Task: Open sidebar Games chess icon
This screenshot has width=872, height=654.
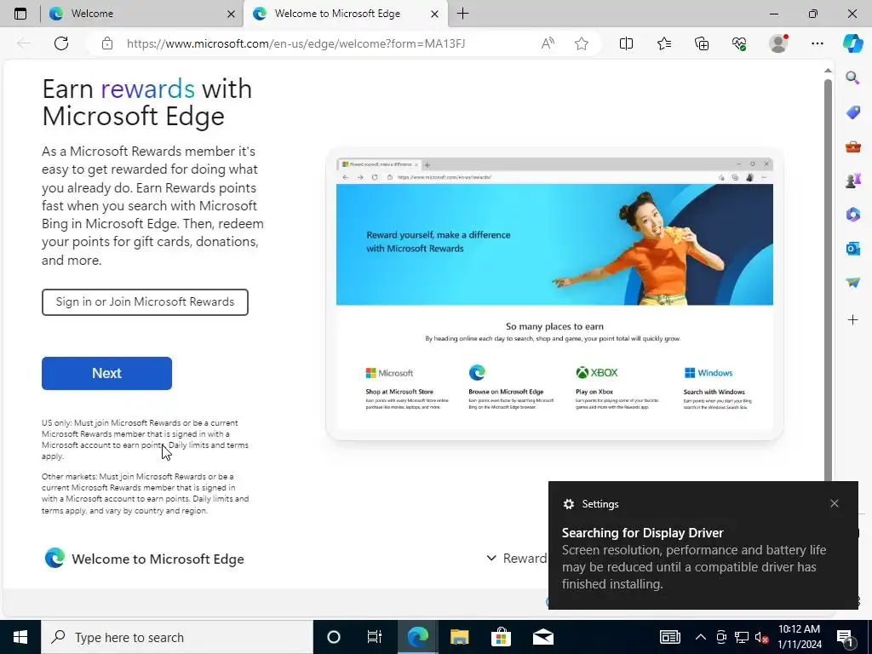Action: coord(853,181)
